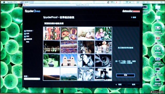This screenshot has width=165, height=94.
Task: Select the 概述 step in sidebar
Action: (x=28, y=42)
